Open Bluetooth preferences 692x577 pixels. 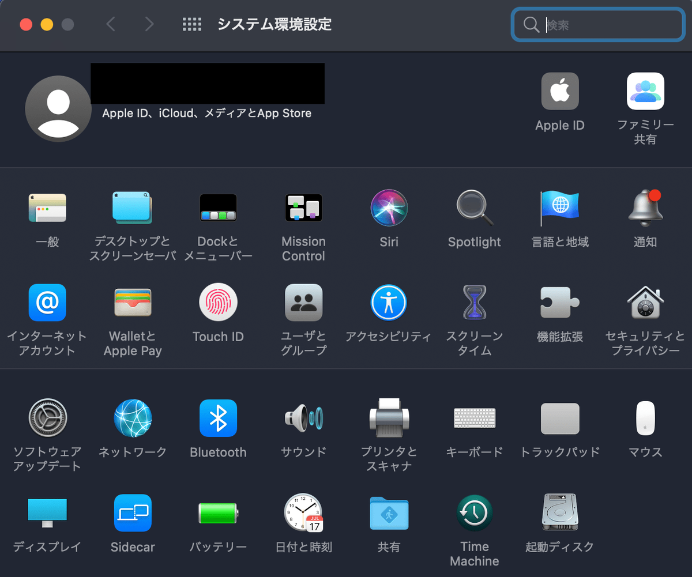click(218, 418)
